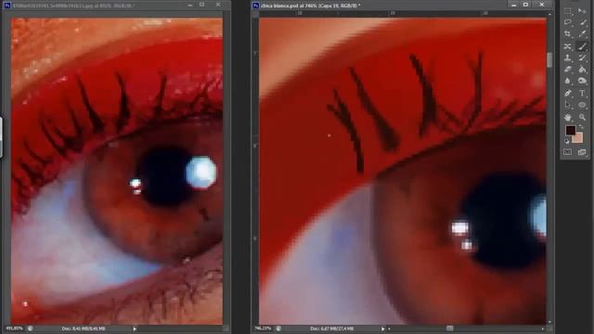Close the left JPG document window
The height and width of the screenshot is (334, 594).
[218, 5]
